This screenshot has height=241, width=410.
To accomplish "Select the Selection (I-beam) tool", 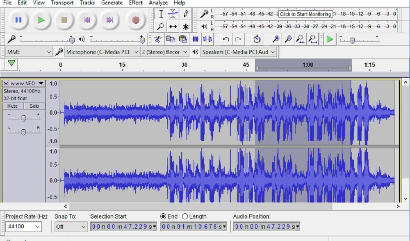I will [161, 14].
